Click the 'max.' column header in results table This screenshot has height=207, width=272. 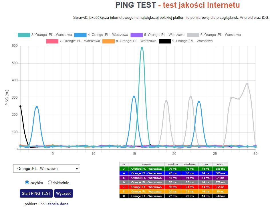pos(220,164)
